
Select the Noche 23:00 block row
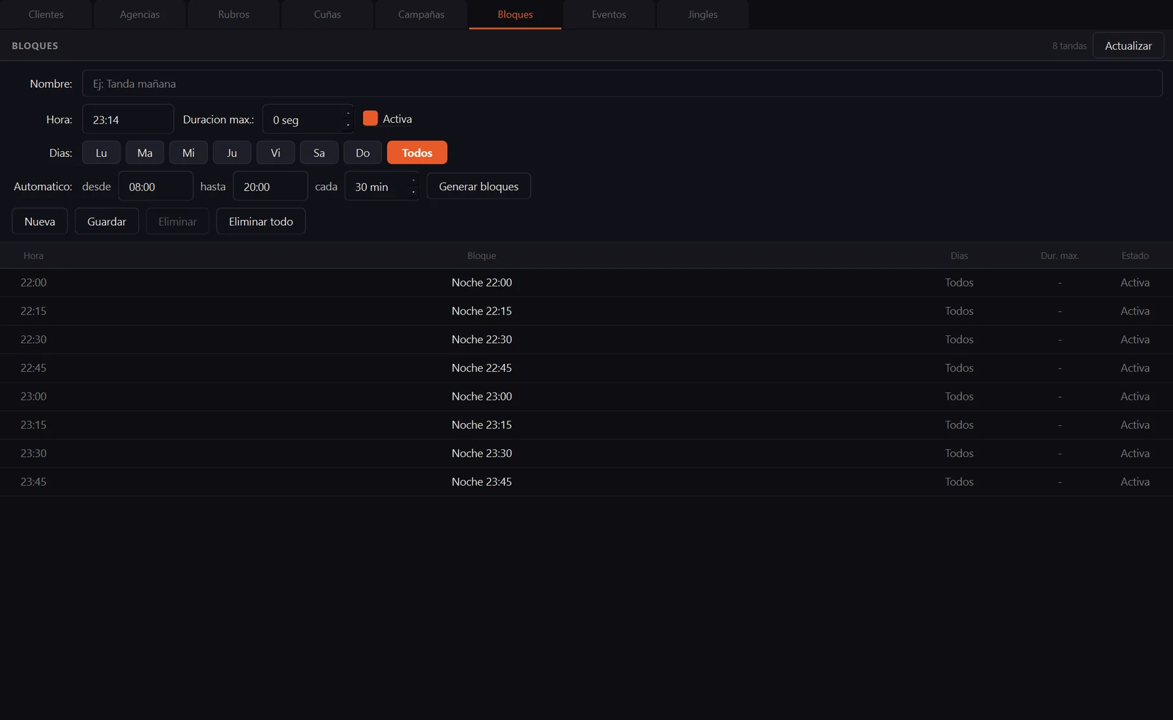[x=586, y=396]
